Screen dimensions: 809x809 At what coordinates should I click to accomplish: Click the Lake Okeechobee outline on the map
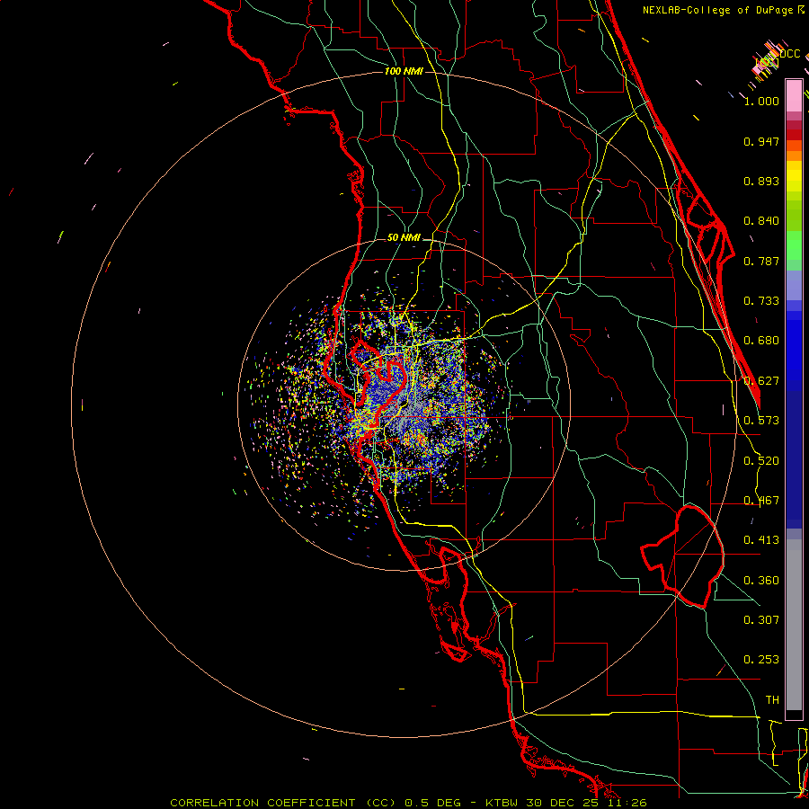point(684,556)
